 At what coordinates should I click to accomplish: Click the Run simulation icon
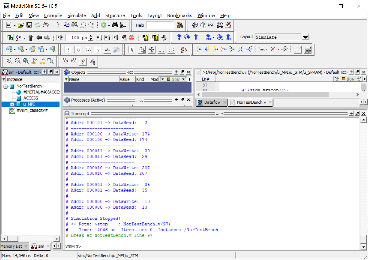(x=99, y=38)
